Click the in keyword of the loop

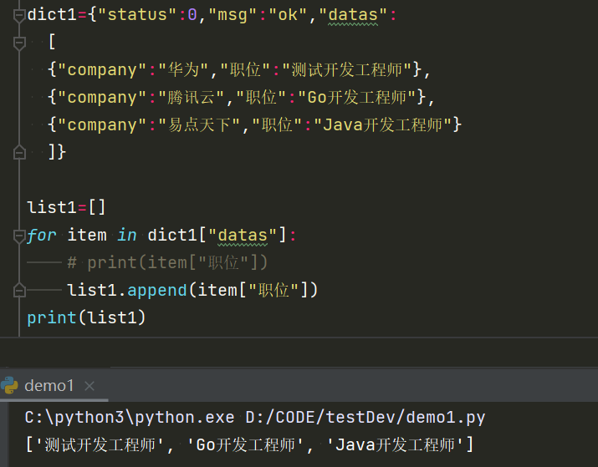coord(127,235)
